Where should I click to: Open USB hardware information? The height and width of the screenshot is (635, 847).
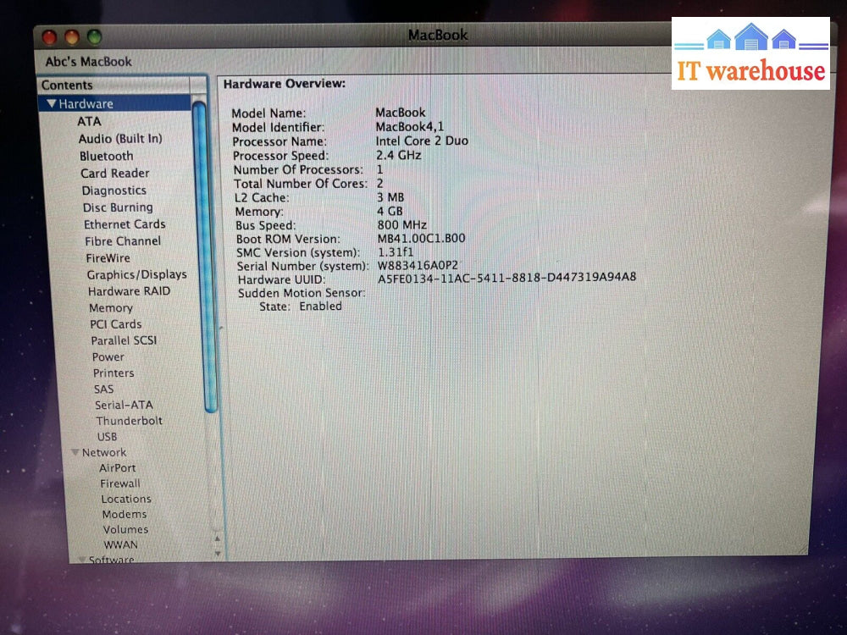pyautogui.click(x=107, y=437)
